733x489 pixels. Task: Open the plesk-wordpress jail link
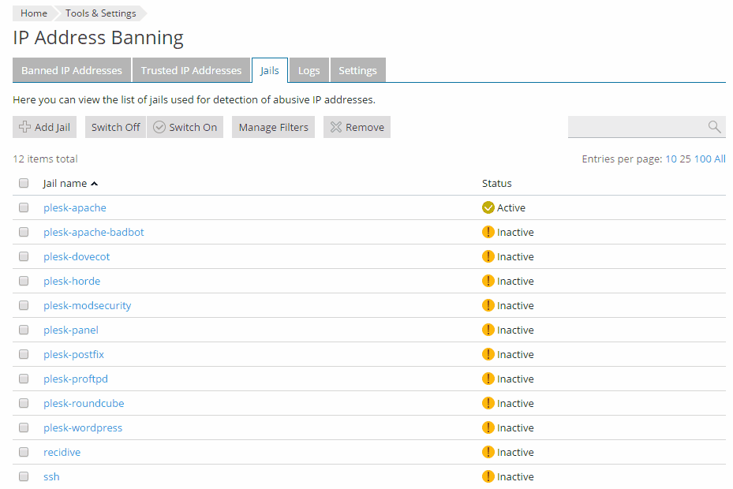(83, 428)
